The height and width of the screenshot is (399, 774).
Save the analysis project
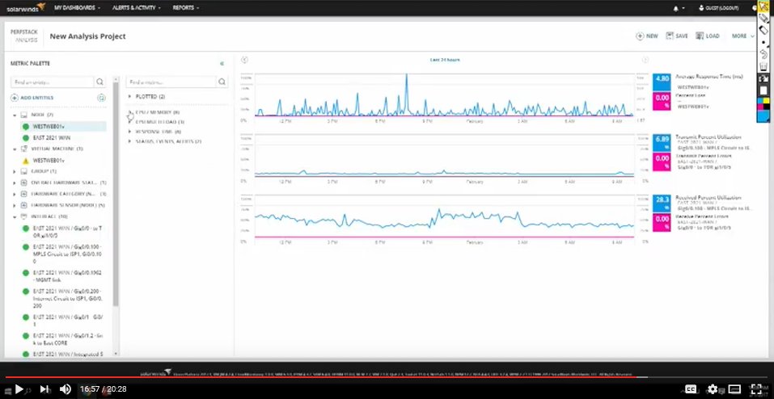[677, 36]
